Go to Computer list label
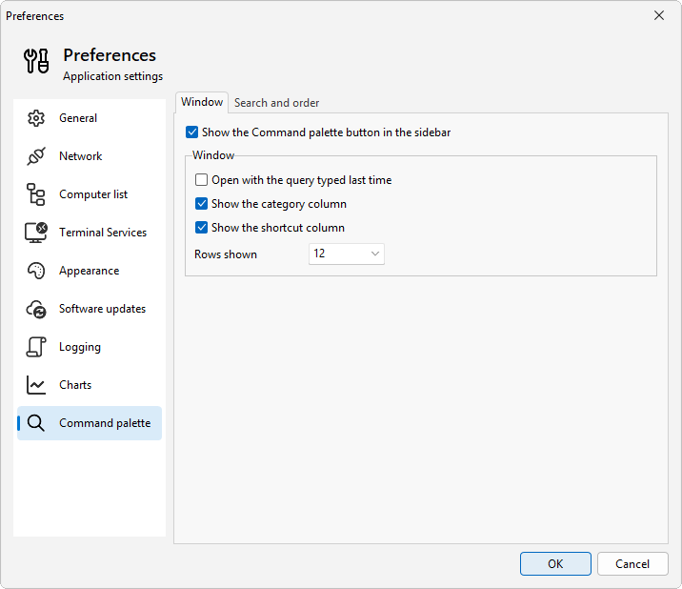Image resolution: width=682 pixels, height=589 pixels. 93,194
